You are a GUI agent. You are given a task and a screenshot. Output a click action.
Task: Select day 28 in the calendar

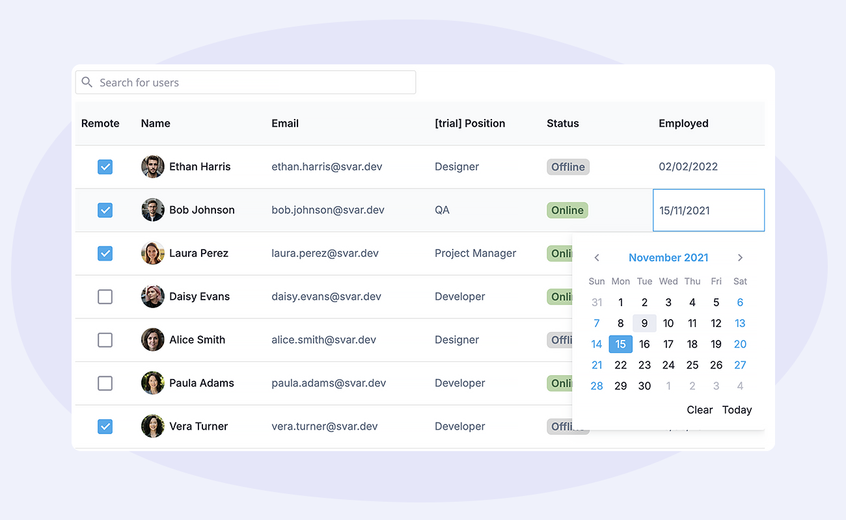tap(597, 386)
